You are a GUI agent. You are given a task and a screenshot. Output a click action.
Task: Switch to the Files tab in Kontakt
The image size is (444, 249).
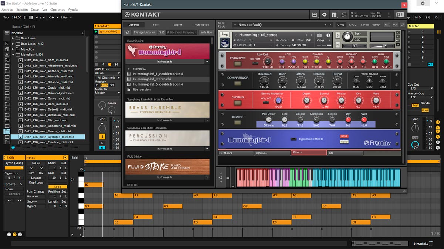pyautogui.click(x=156, y=25)
